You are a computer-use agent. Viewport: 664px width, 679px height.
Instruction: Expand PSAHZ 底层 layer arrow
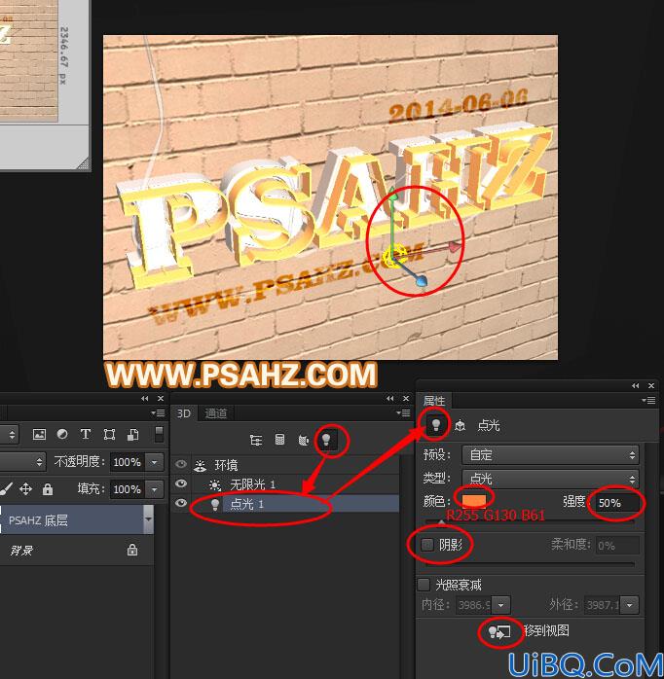[x=148, y=519]
